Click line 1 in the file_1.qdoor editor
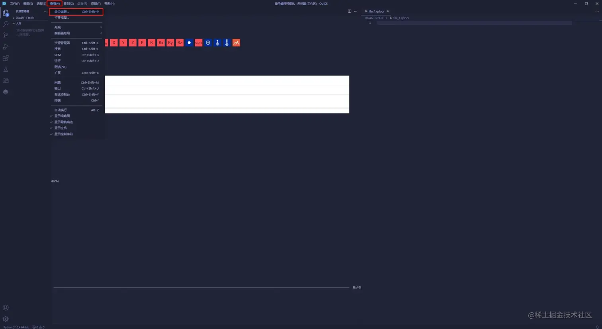Viewport: 602px width, 329px height. coord(474,23)
